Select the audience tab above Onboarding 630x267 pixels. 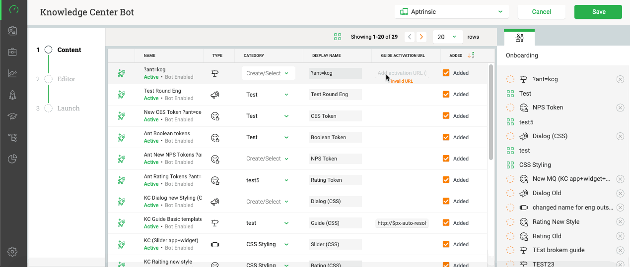point(519,38)
